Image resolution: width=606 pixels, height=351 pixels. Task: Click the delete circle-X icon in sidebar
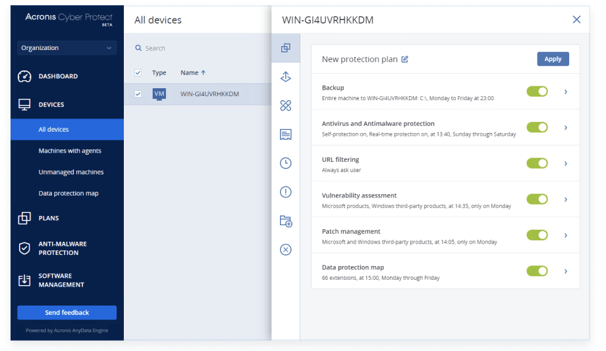coord(286,250)
